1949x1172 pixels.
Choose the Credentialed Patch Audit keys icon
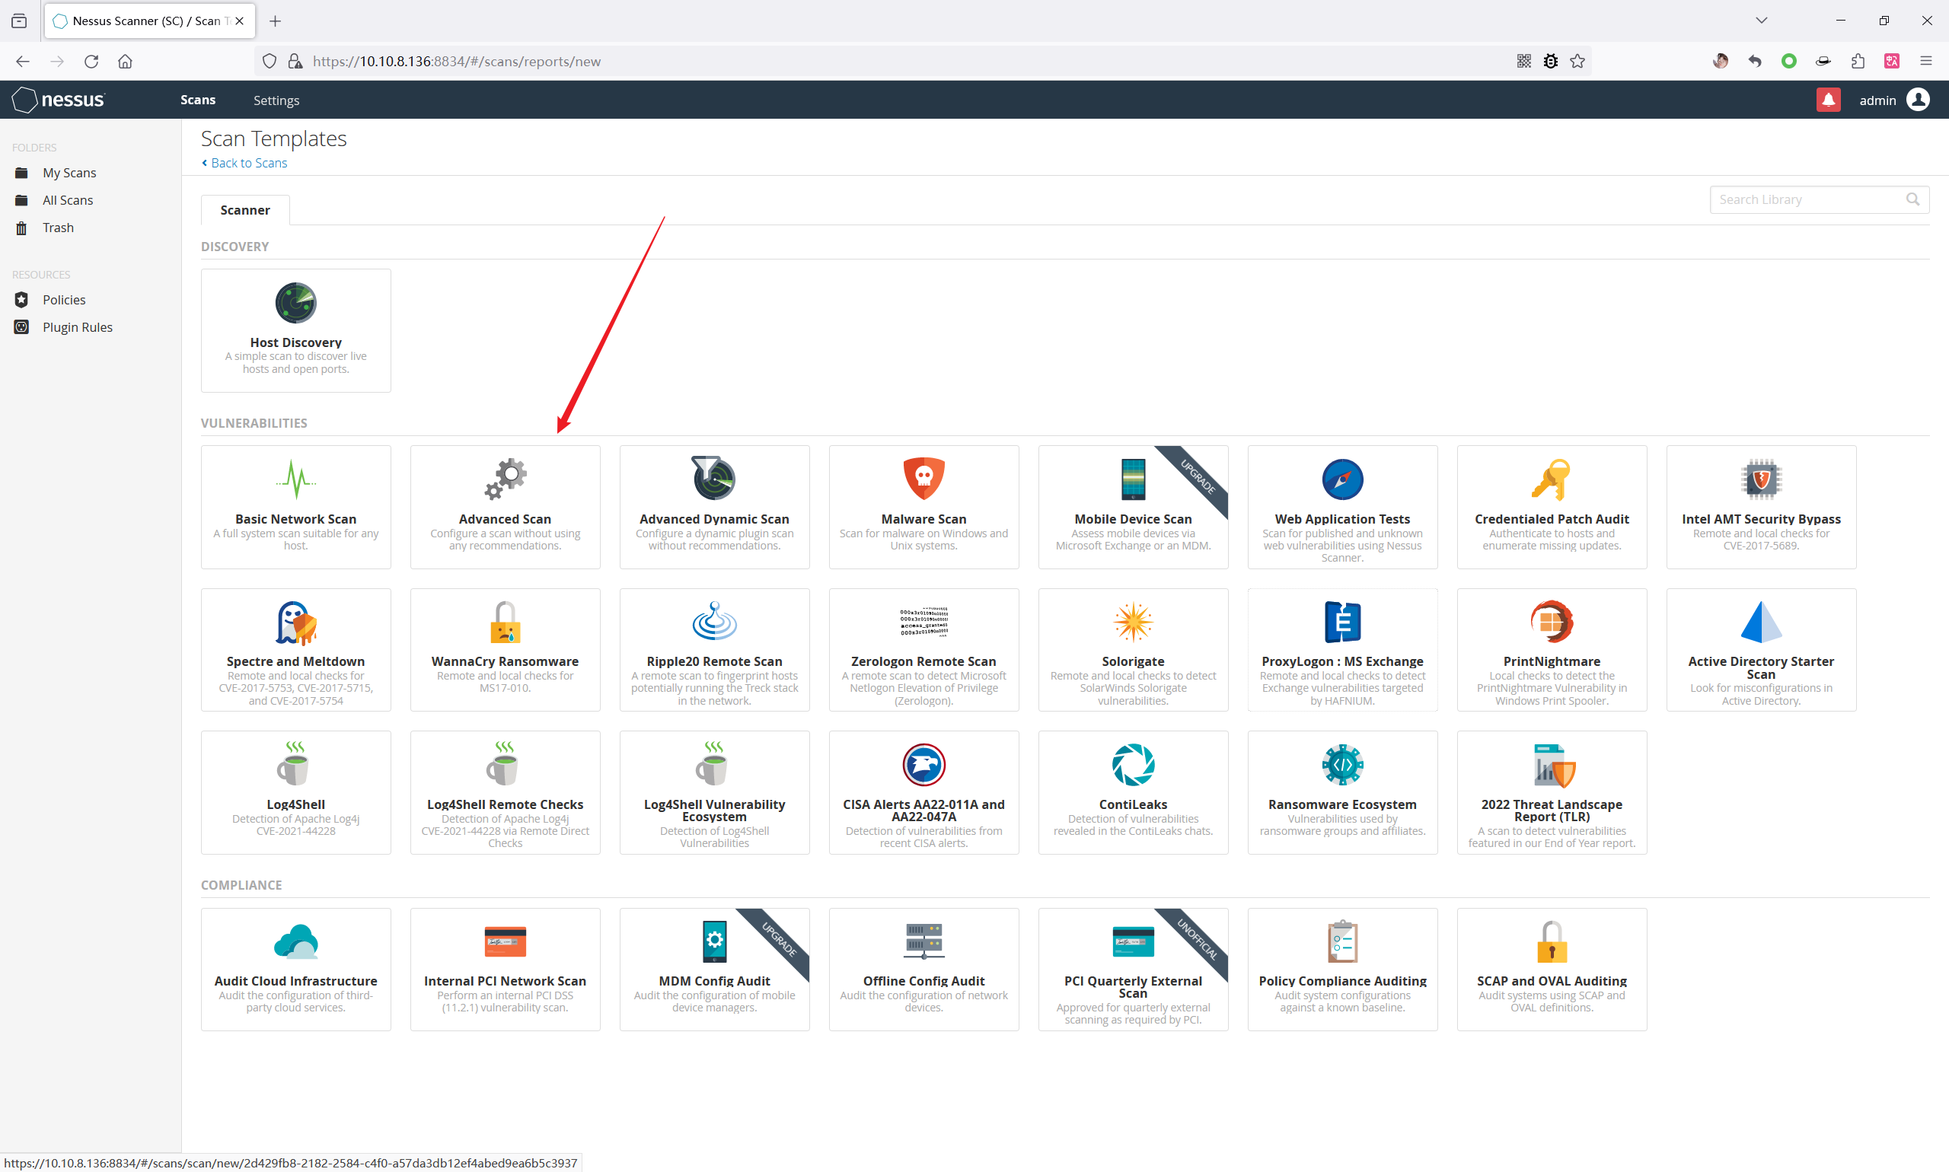(1552, 479)
